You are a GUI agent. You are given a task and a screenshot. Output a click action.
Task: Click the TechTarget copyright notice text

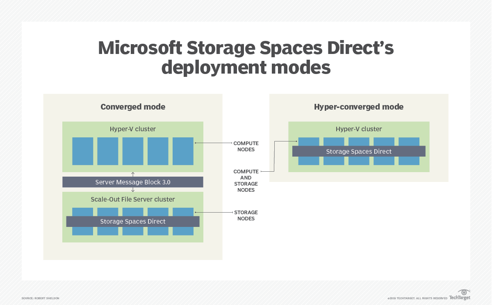click(x=417, y=298)
